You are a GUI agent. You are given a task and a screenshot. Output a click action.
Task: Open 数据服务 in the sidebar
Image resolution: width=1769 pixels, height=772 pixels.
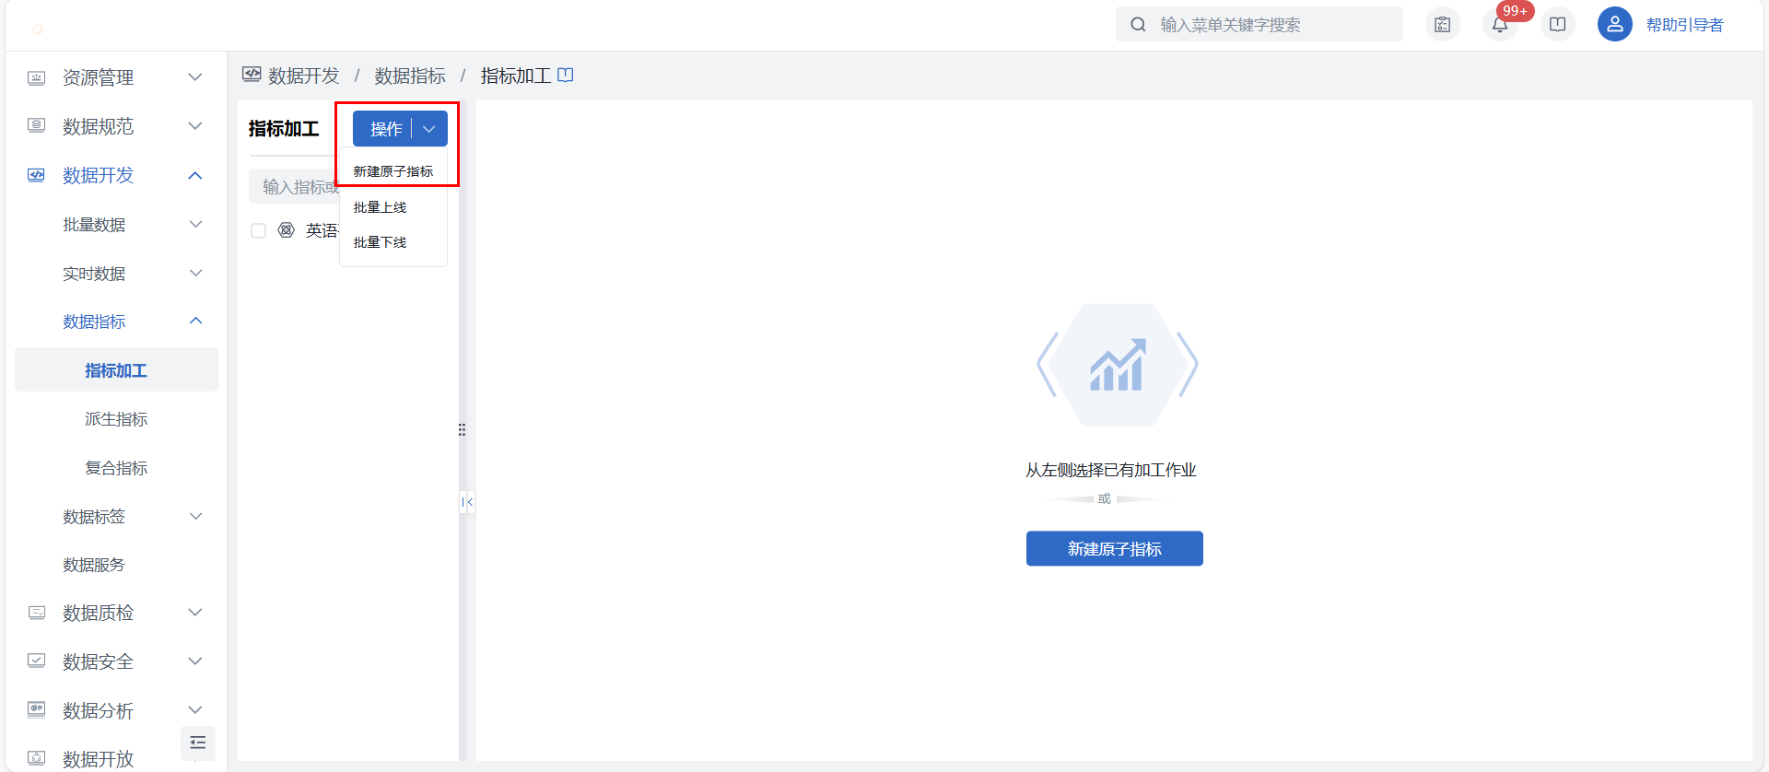point(94,565)
